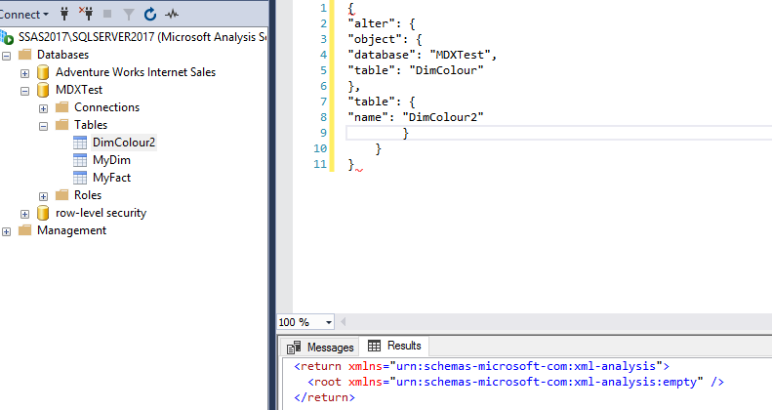Click the MDXTest database cylinder icon
Viewport: 772px width, 410px height.
click(43, 90)
